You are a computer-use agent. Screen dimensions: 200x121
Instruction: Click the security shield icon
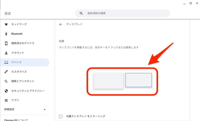[6, 91]
